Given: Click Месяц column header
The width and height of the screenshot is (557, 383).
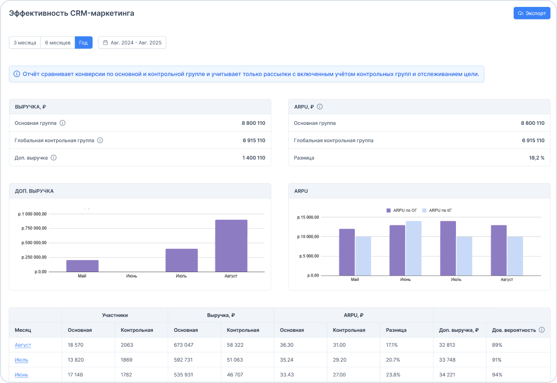Looking at the screenshot, I should (x=23, y=330).
